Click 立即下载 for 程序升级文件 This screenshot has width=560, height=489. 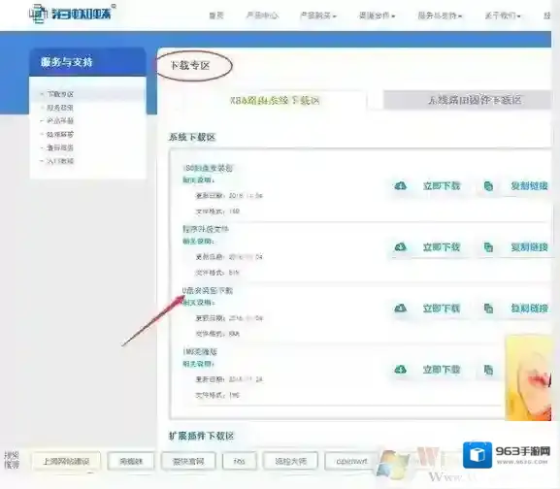click(x=442, y=247)
